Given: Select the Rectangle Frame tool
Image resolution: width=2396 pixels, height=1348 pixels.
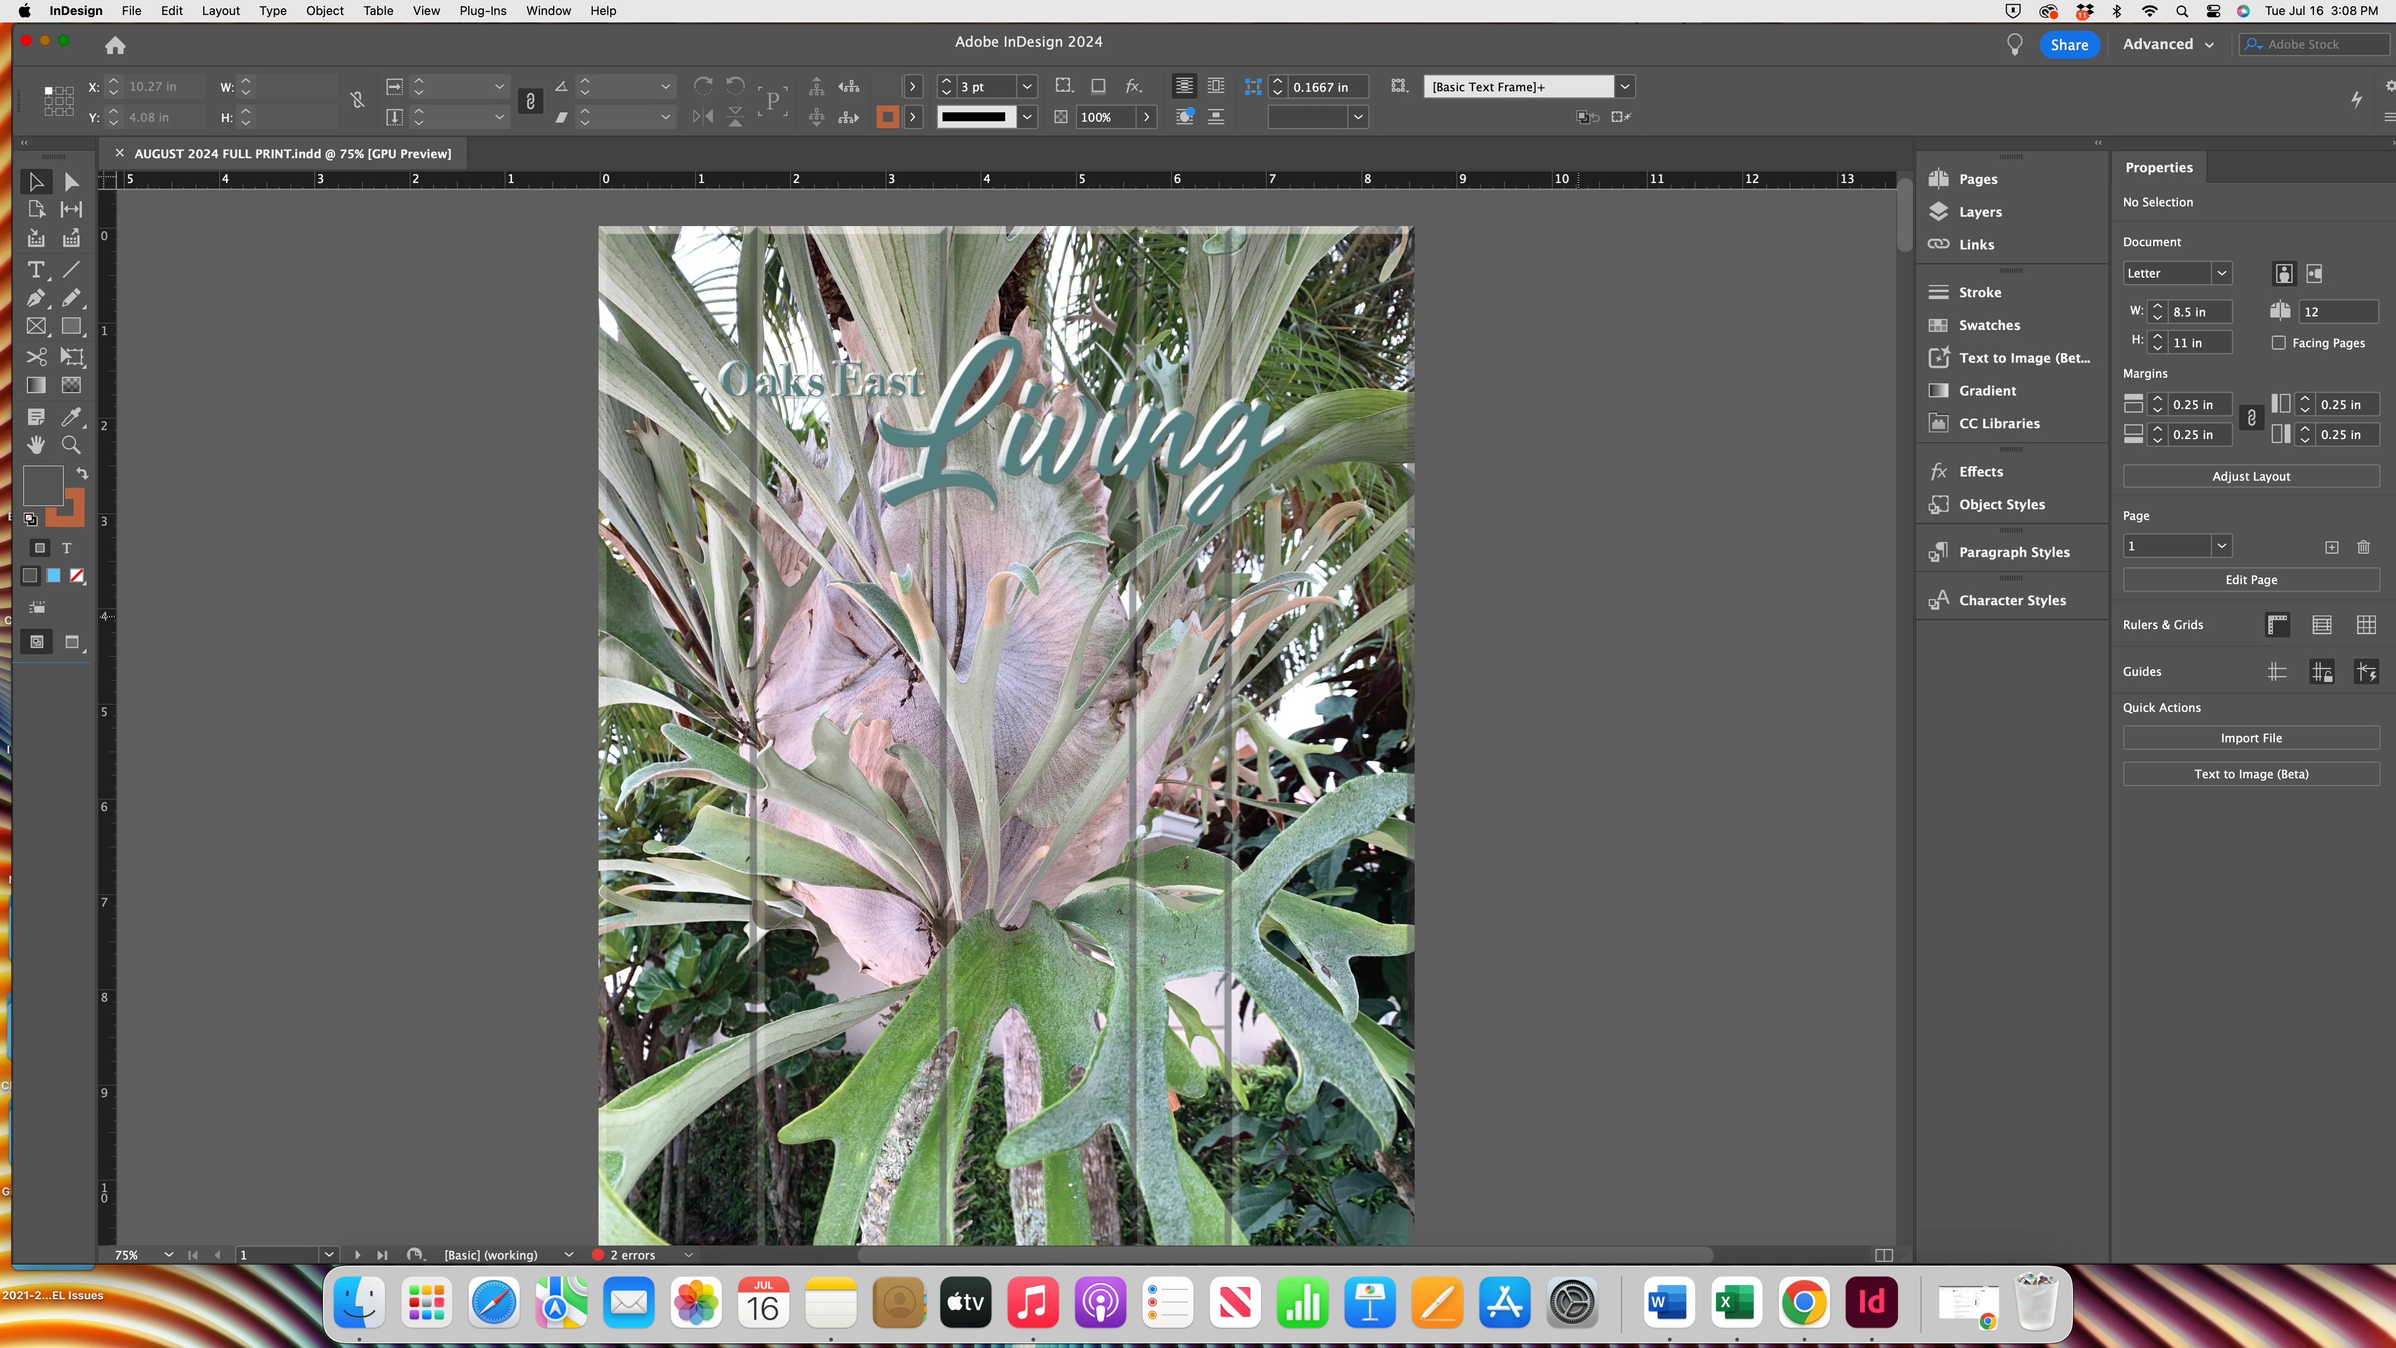Looking at the screenshot, I should [37, 327].
